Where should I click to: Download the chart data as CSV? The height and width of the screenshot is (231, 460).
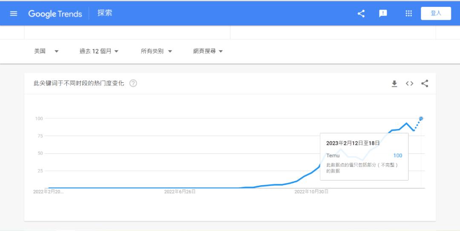click(x=394, y=84)
